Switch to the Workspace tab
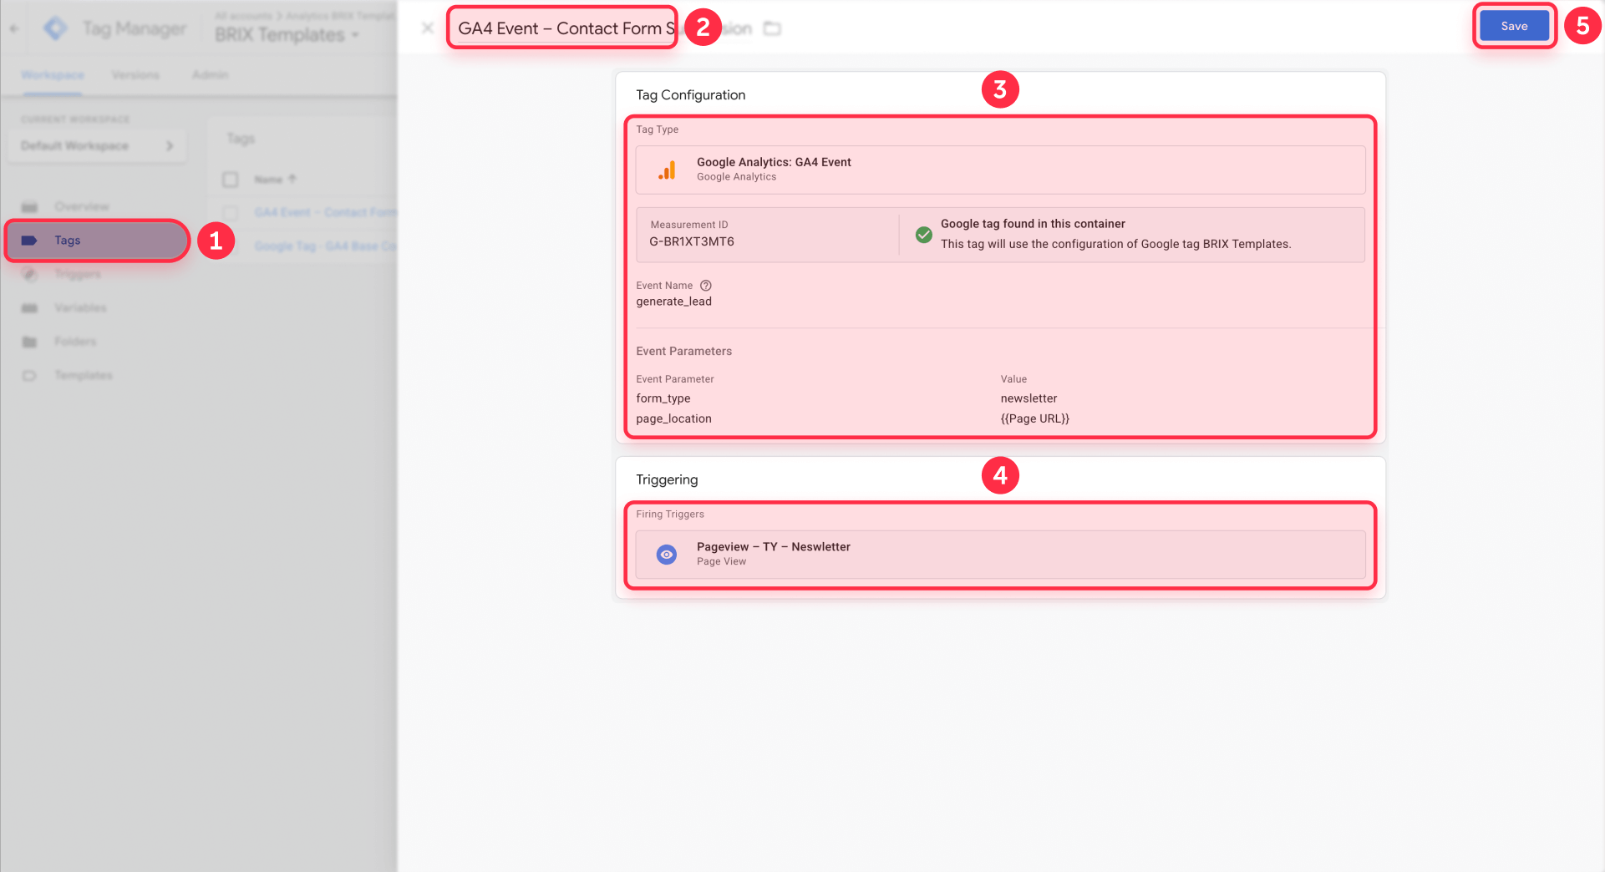The image size is (1605, 872). click(53, 75)
